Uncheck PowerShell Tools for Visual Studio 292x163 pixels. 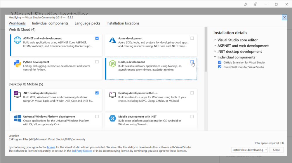click(220, 67)
